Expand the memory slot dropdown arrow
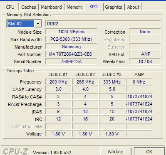 (38, 24)
